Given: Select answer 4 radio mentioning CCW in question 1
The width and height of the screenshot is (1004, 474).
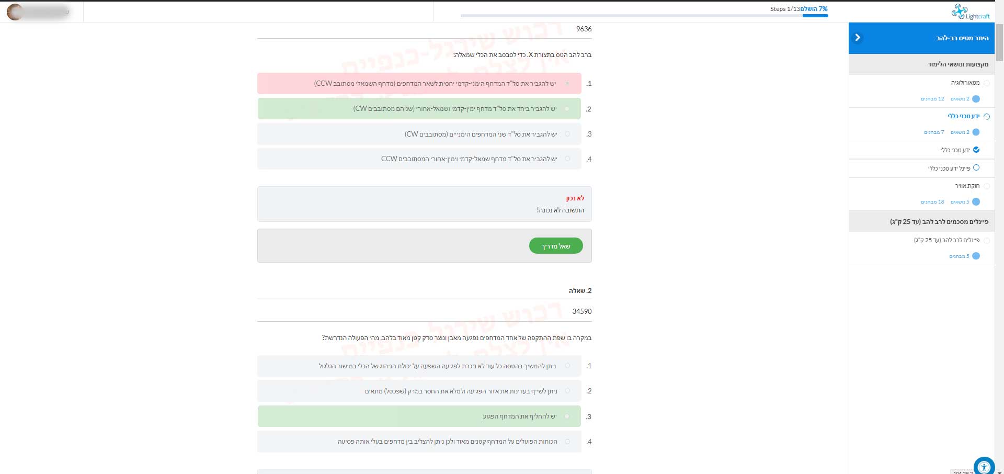Looking at the screenshot, I should [567, 159].
